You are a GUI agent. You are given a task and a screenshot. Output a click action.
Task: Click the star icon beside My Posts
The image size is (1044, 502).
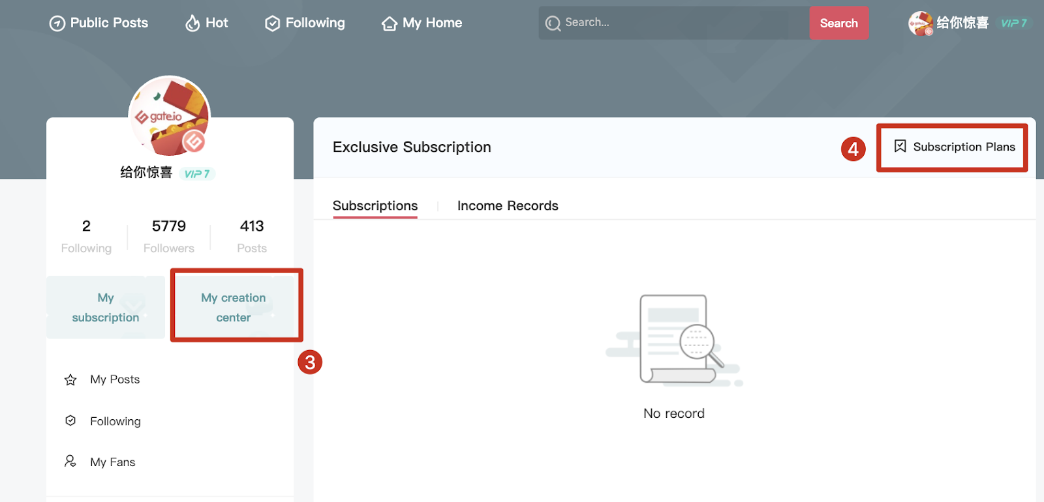(70, 379)
